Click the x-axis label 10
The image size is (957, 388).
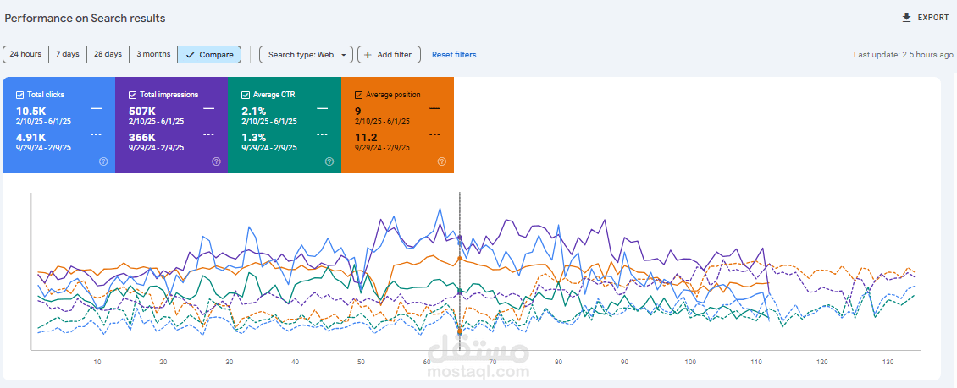[x=97, y=362]
